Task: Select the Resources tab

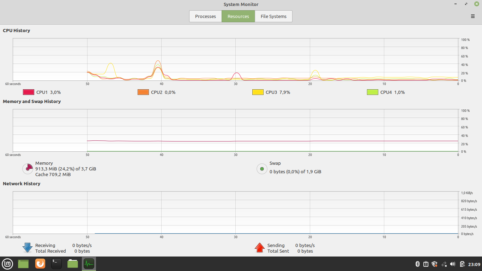Action: click(238, 16)
